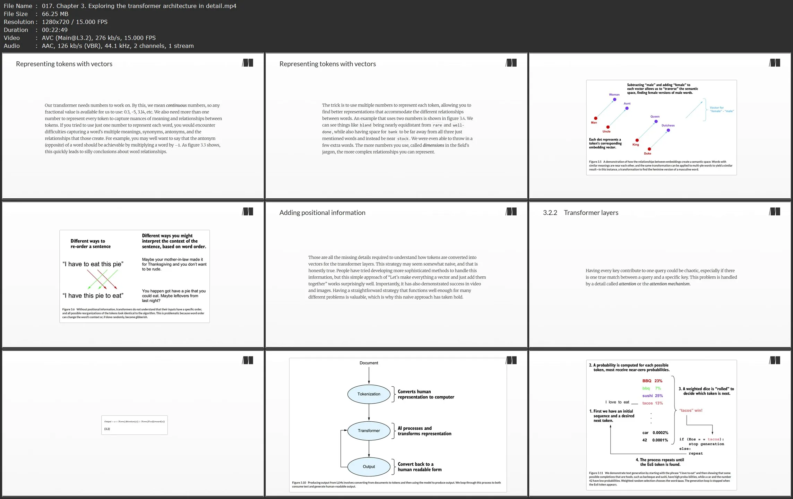
Task: Click the 'Woman' dot in the embedding figure
Action: [614, 100]
